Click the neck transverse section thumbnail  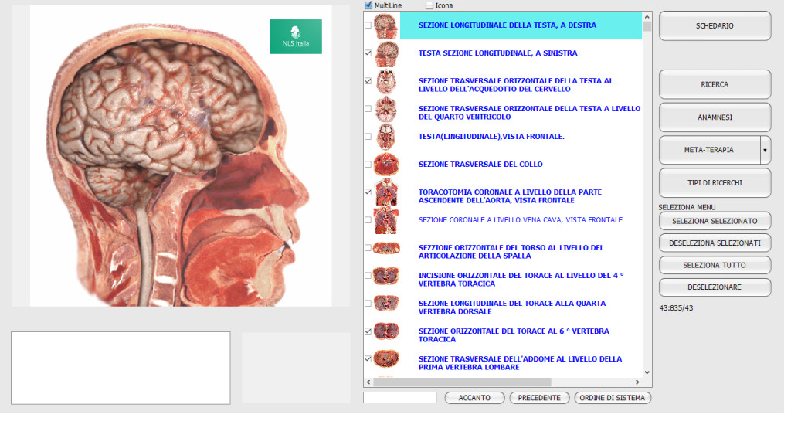[x=386, y=165]
